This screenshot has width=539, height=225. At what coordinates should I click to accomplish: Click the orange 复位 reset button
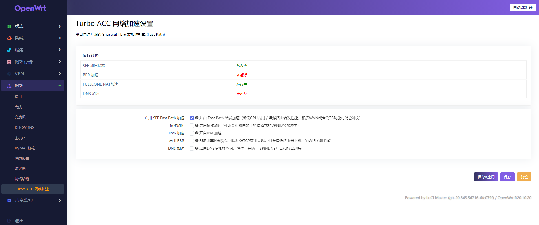click(524, 177)
